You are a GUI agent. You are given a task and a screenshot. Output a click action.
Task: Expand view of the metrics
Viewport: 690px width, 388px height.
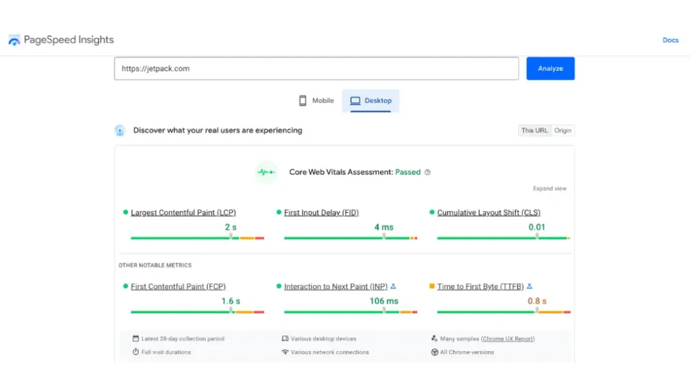(x=550, y=189)
